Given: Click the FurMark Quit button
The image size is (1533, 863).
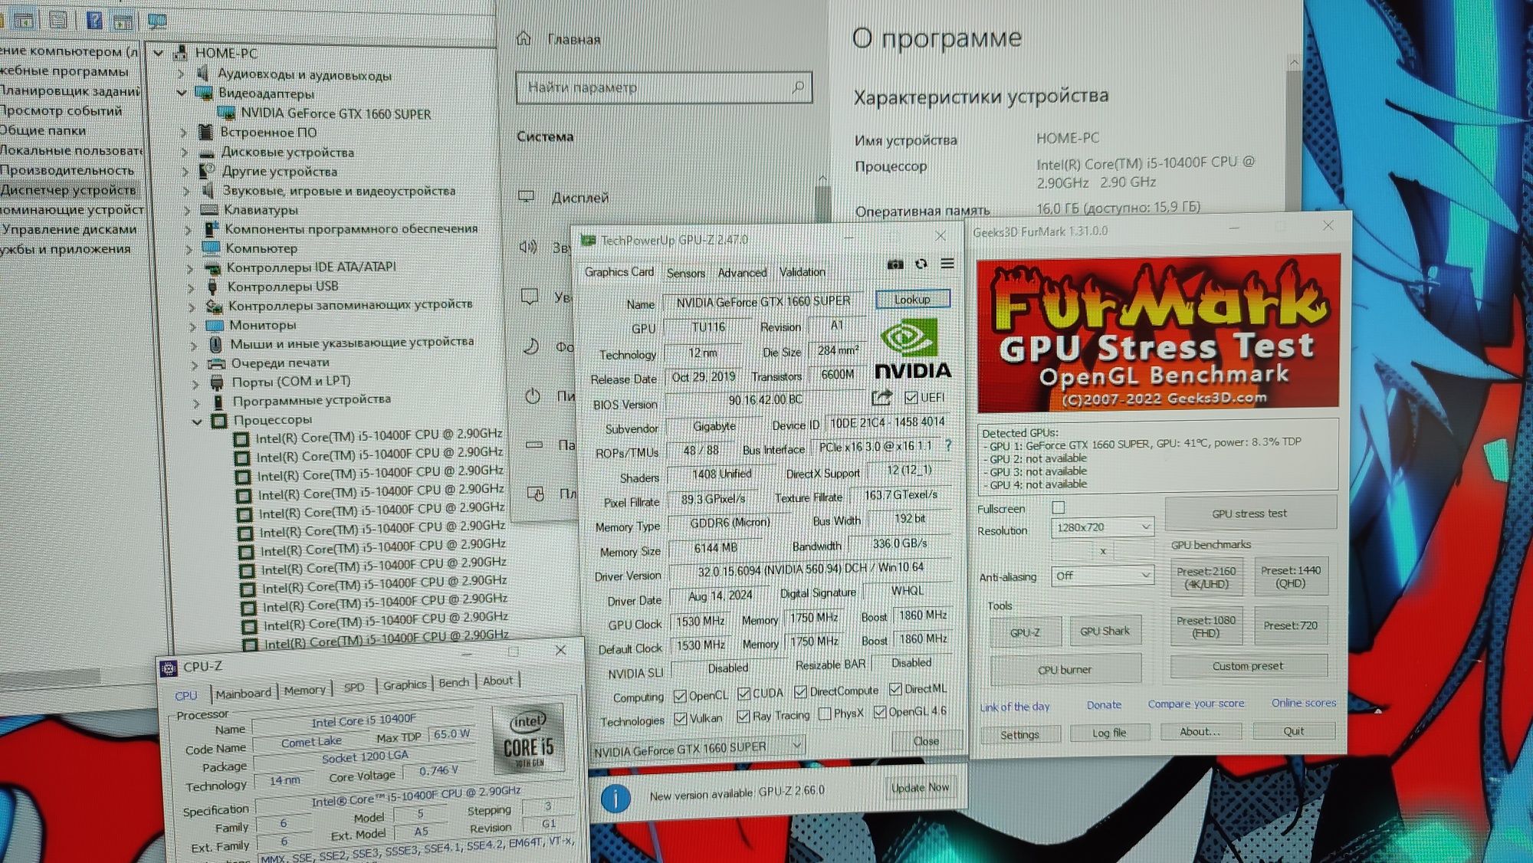Looking at the screenshot, I should pyautogui.click(x=1294, y=730).
